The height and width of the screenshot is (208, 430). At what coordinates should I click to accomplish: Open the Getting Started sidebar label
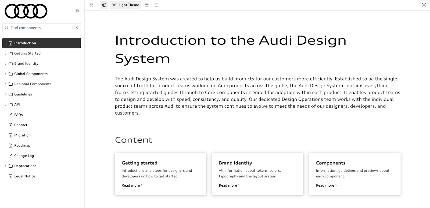pyautogui.click(x=27, y=53)
